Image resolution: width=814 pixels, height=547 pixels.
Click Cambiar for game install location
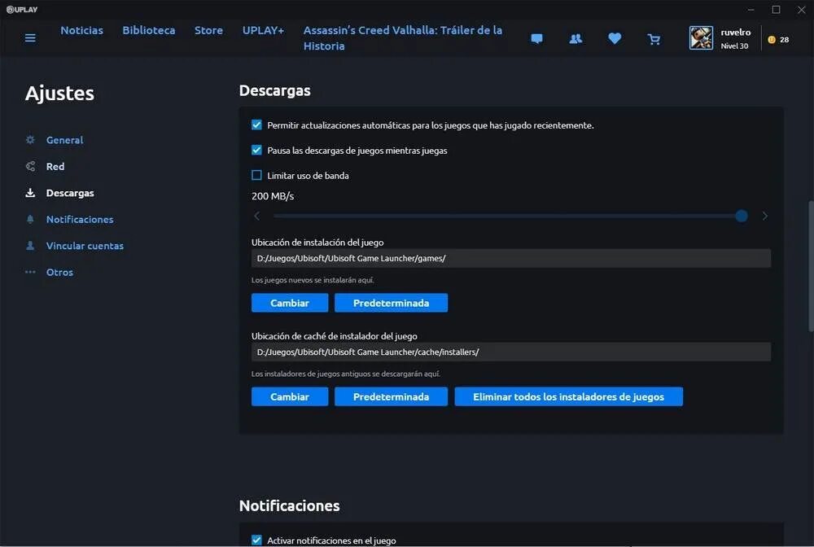(x=290, y=303)
